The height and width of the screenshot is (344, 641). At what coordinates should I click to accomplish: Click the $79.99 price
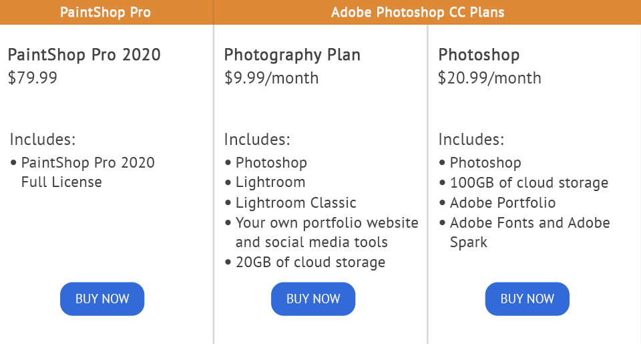(33, 78)
